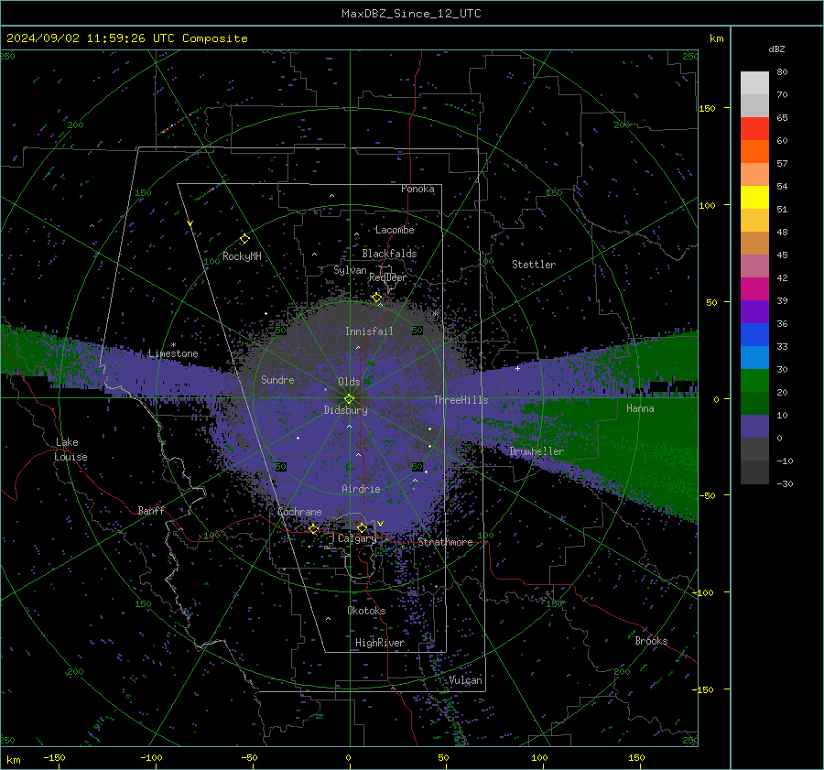Select the red 60-65 dBZ legend swatch
The image size is (824, 770).
[x=754, y=129]
